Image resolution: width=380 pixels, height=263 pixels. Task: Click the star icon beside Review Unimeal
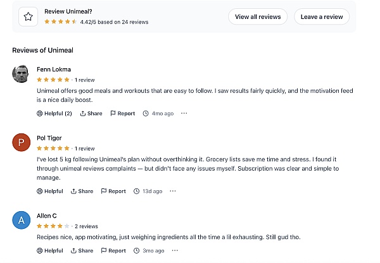click(x=28, y=17)
